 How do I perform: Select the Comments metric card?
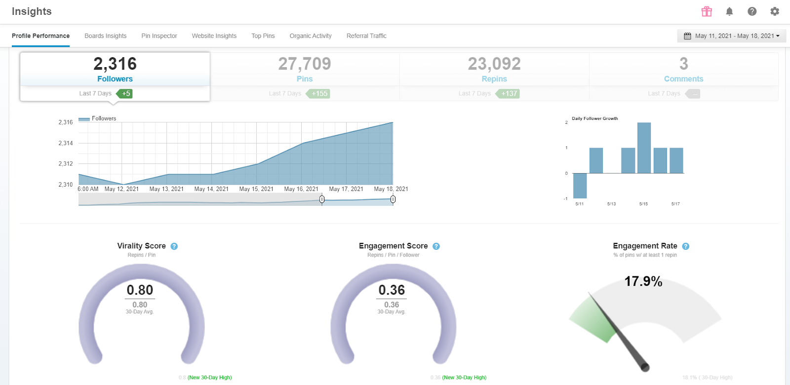684,77
